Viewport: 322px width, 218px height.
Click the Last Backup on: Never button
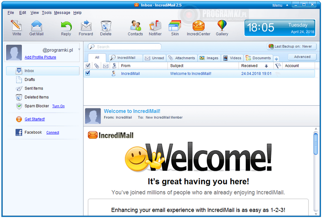coord(292,47)
